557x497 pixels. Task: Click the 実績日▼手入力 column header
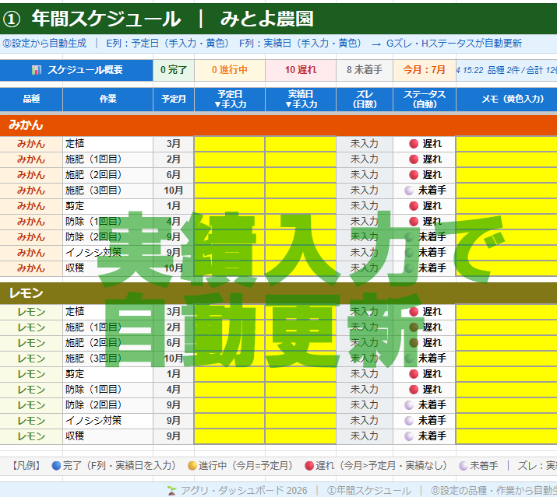tap(301, 100)
